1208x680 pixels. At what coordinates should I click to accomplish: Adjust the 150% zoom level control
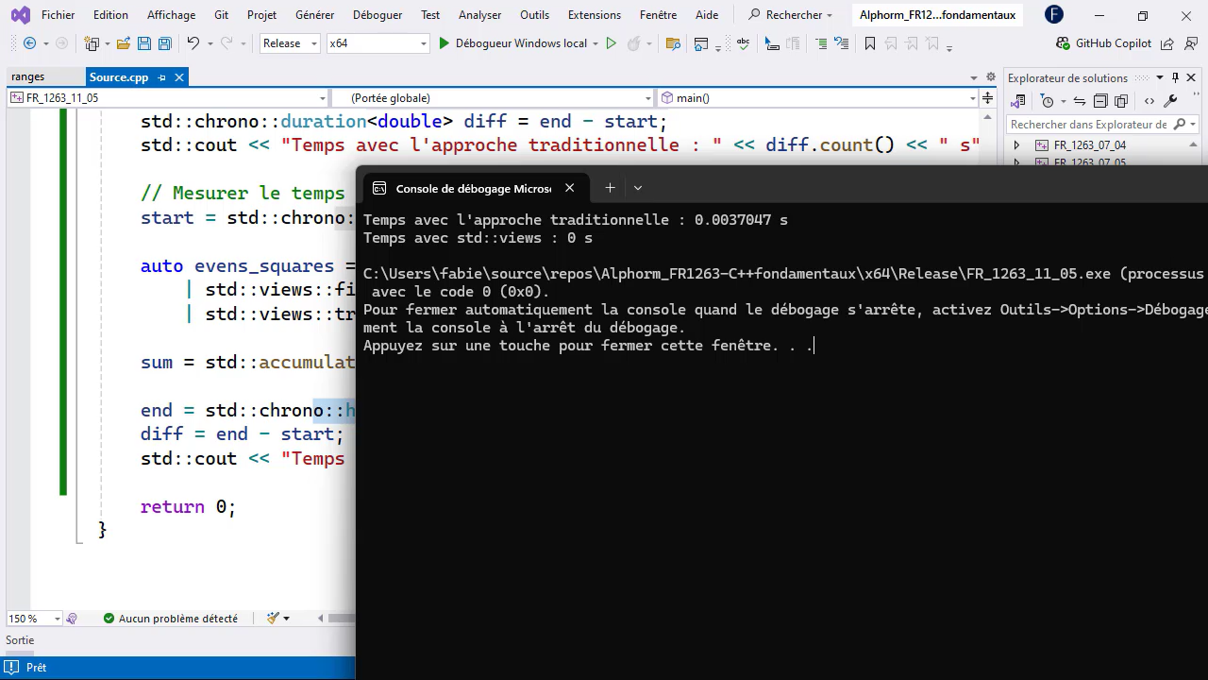point(28,619)
